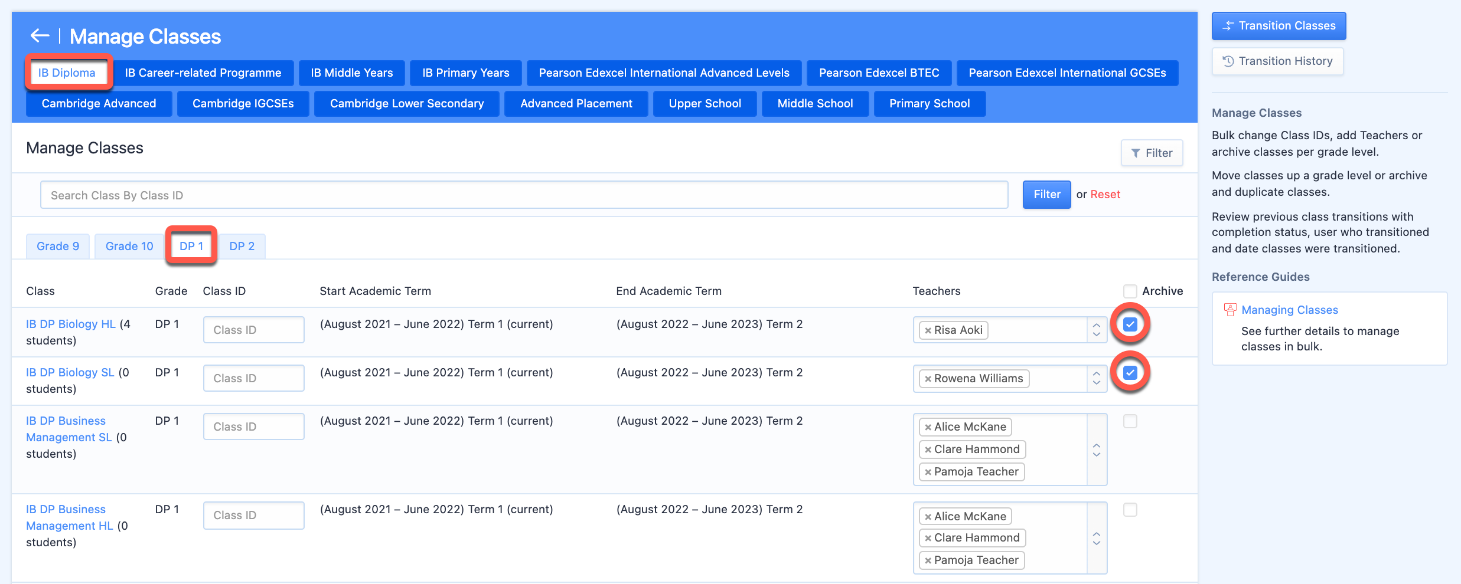Remove Pamoja Teacher from Business Management HL
The width and height of the screenshot is (1461, 584).
(928, 560)
